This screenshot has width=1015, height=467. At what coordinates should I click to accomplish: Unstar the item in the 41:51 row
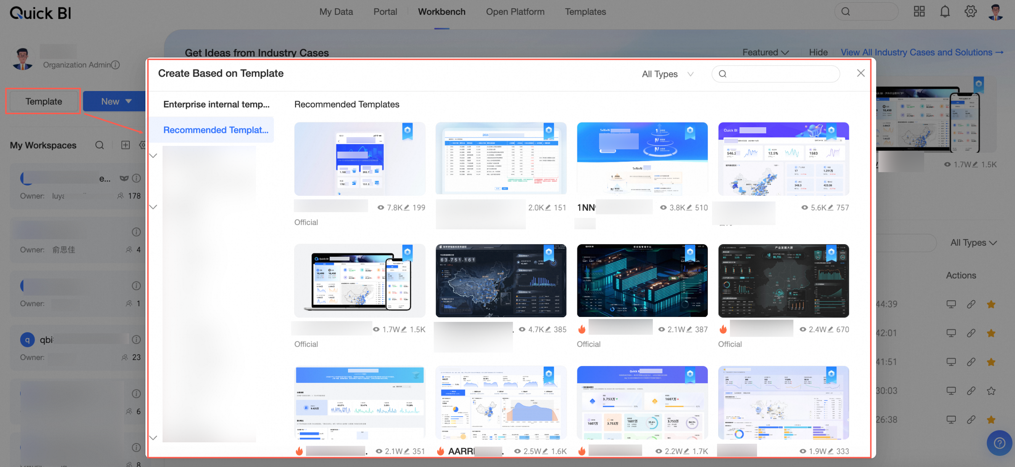pos(991,362)
